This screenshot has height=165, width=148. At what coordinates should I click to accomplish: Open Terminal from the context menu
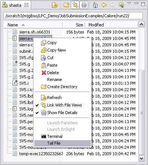63,136
